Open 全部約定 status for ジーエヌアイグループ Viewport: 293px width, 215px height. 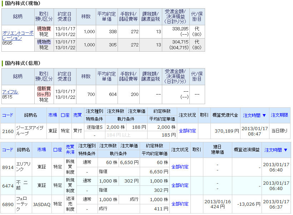(x=188, y=131)
